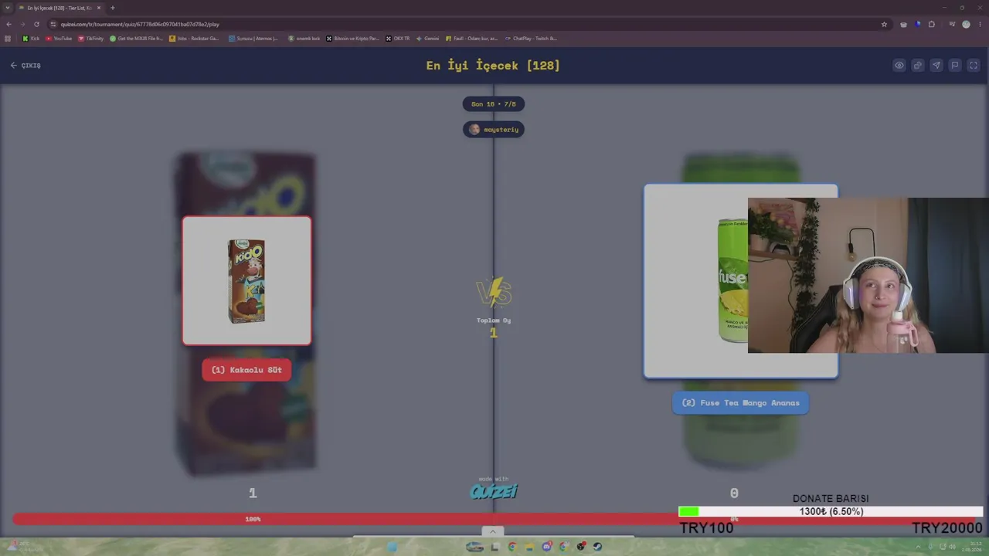Copy the quiz link with the chain icon
This screenshot has height=556, width=989.
tap(917, 66)
